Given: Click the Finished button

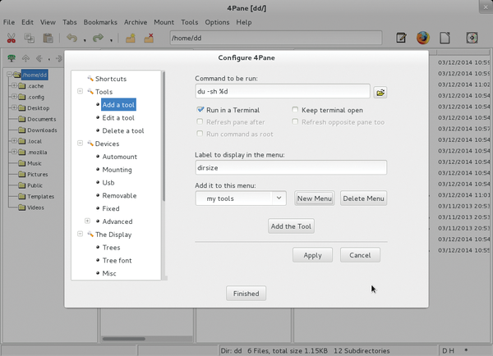Looking at the screenshot, I should [x=246, y=294].
